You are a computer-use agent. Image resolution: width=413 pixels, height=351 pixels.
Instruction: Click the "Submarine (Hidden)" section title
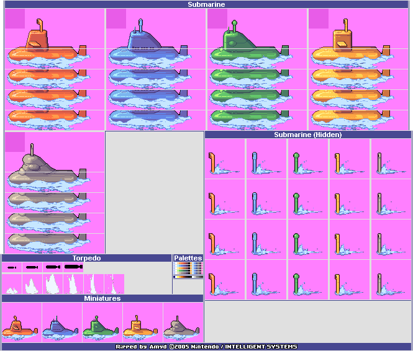point(307,135)
